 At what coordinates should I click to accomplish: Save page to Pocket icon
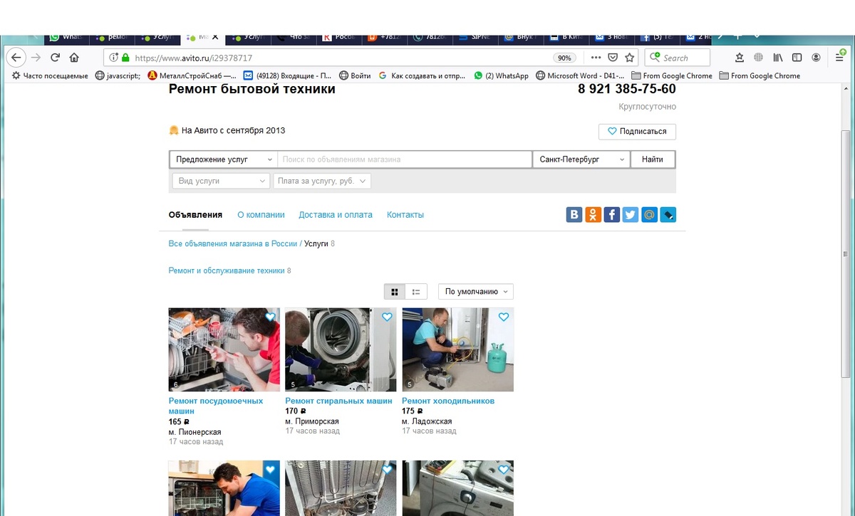tap(613, 58)
